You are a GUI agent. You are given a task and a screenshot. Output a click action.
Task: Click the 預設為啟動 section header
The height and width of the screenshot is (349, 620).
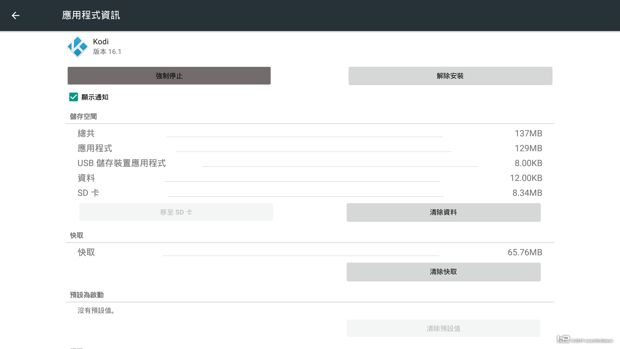(87, 295)
